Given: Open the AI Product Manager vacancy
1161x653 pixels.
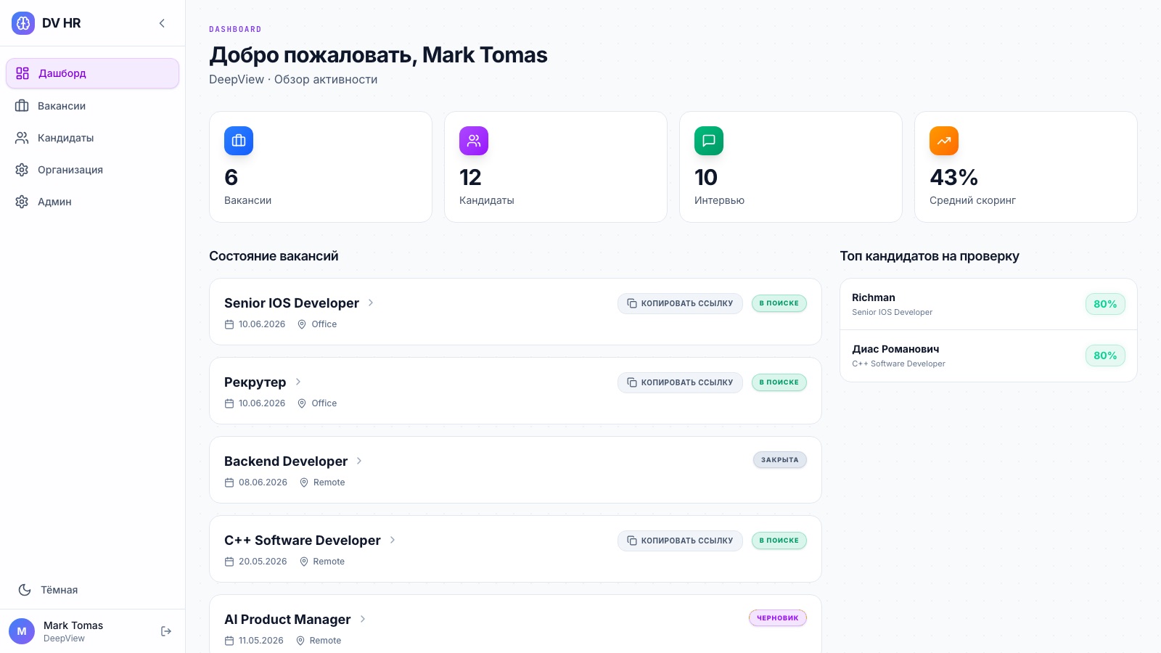Looking at the screenshot, I should pyautogui.click(x=287, y=620).
